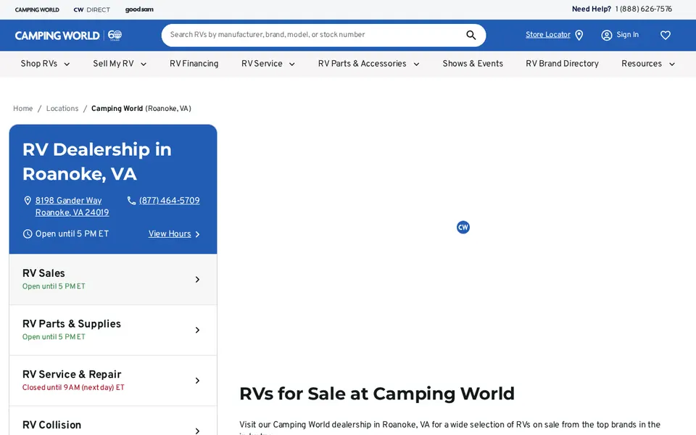This screenshot has width=696, height=435.
Task: Click the search magnifier icon
Action: [x=471, y=35]
